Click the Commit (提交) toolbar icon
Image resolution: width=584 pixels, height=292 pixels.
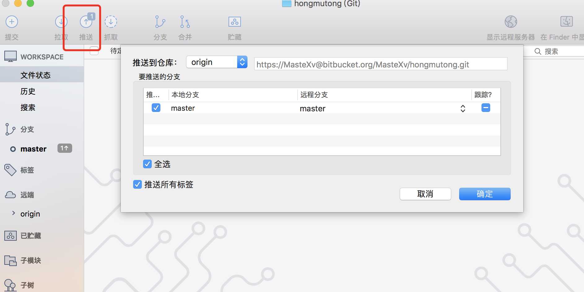[x=12, y=22]
